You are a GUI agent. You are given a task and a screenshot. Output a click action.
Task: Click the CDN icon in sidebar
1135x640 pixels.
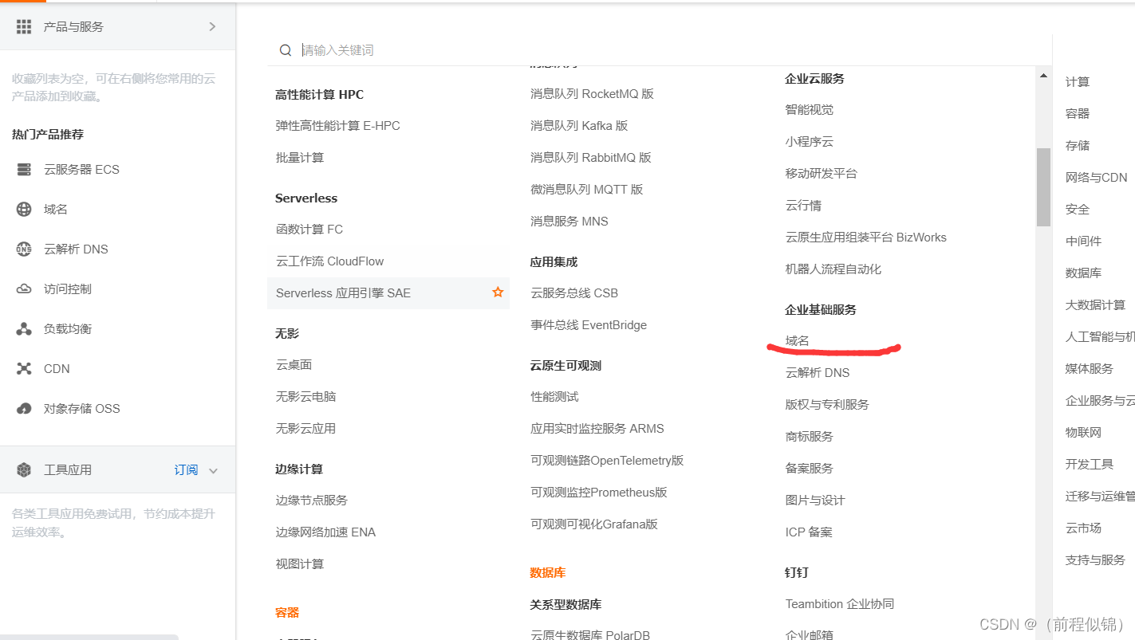pos(24,368)
